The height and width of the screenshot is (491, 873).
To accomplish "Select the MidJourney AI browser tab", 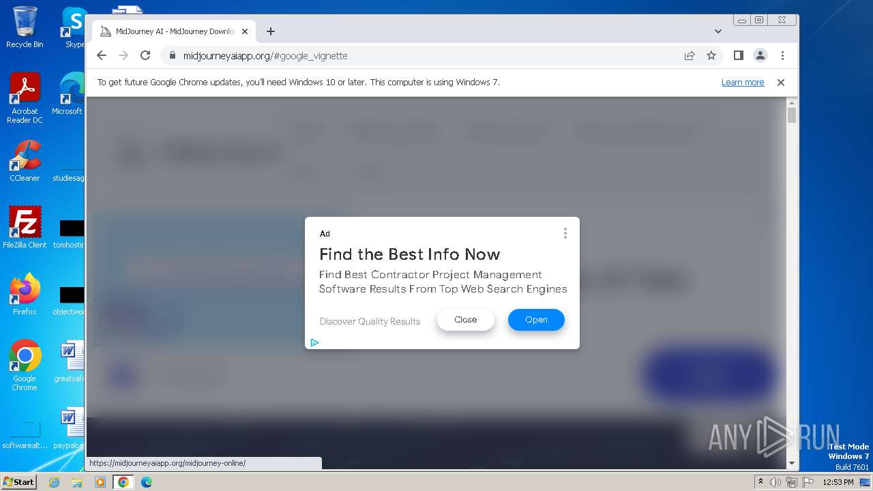I will point(174,31).
